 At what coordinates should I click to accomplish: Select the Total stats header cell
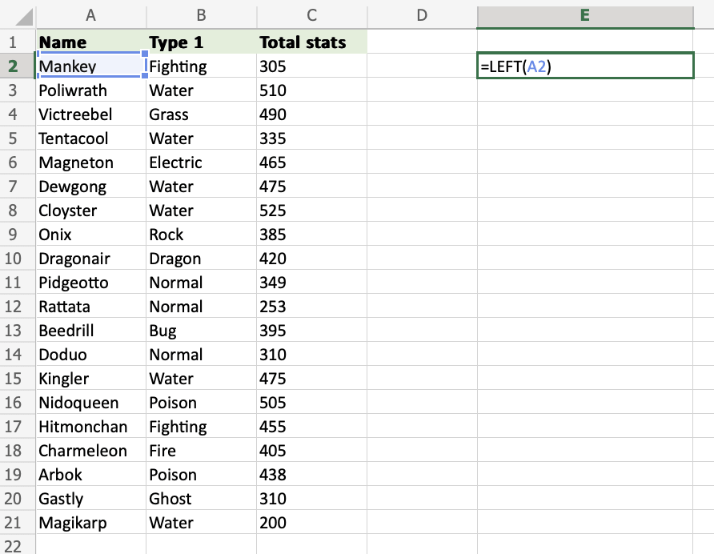[311, 42]
